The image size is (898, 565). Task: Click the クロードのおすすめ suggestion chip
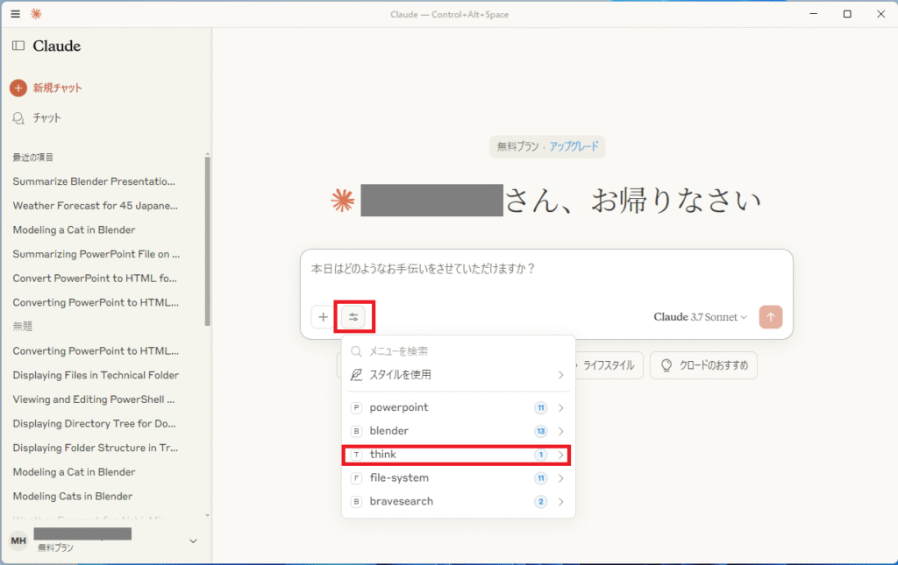(x=703, y=365)
